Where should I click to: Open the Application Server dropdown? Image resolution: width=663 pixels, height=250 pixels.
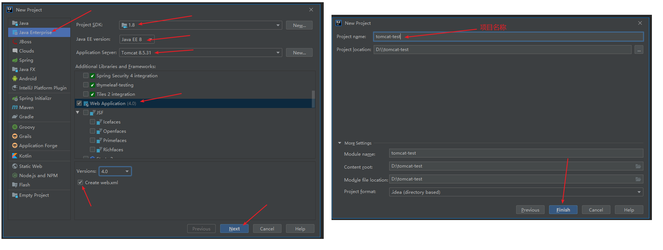coord(201,53)
